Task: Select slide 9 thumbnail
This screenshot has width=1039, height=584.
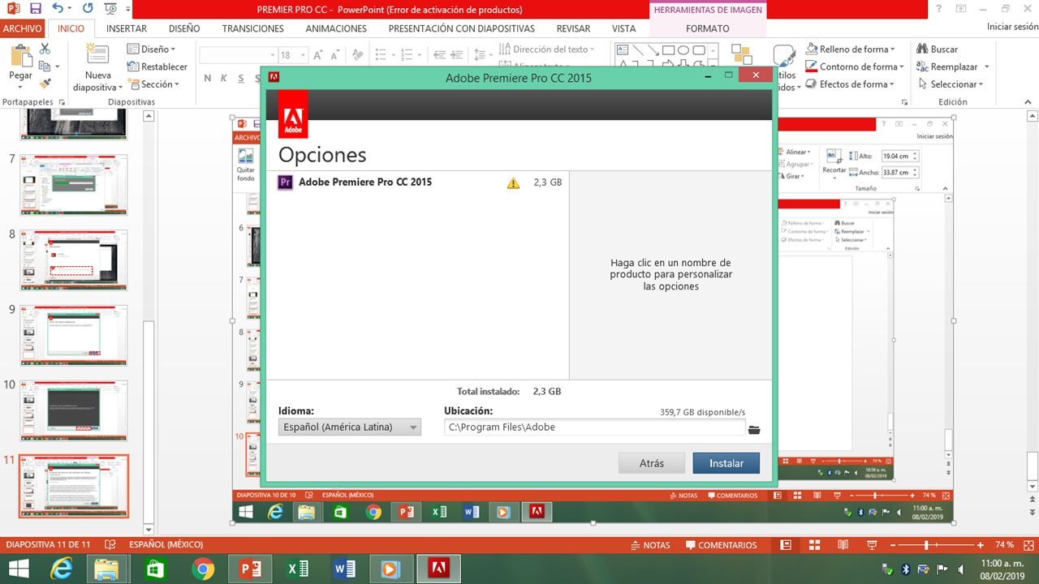Action: point(74,335)
